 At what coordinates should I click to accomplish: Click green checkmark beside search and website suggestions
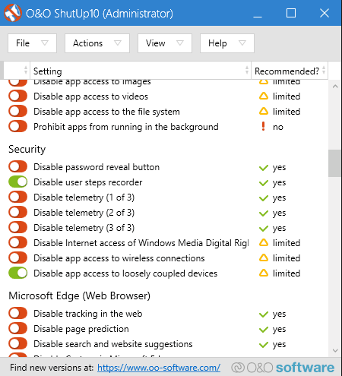coord(264,345)
